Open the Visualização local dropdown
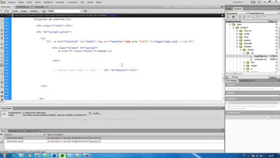 coord(264,13)
